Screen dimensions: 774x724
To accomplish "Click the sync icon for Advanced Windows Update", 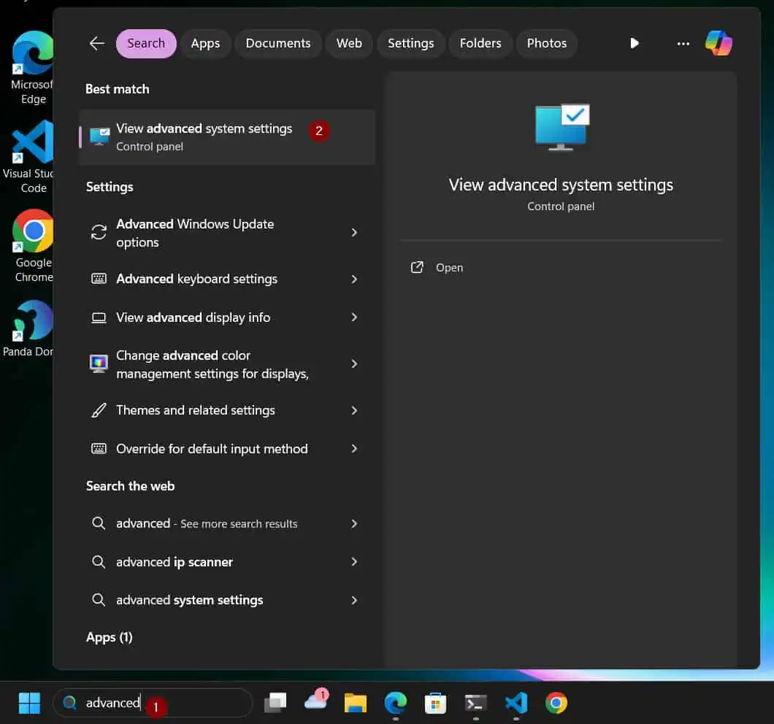I will pos(99,232).
